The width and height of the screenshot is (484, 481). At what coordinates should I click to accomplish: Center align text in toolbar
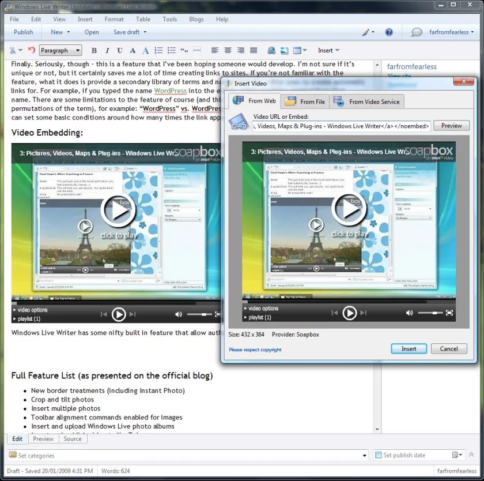228,50
